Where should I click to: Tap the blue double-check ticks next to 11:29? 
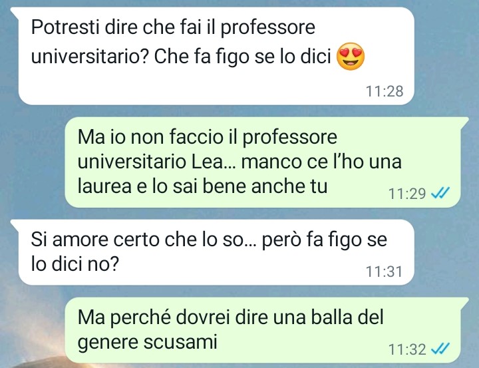440,193
